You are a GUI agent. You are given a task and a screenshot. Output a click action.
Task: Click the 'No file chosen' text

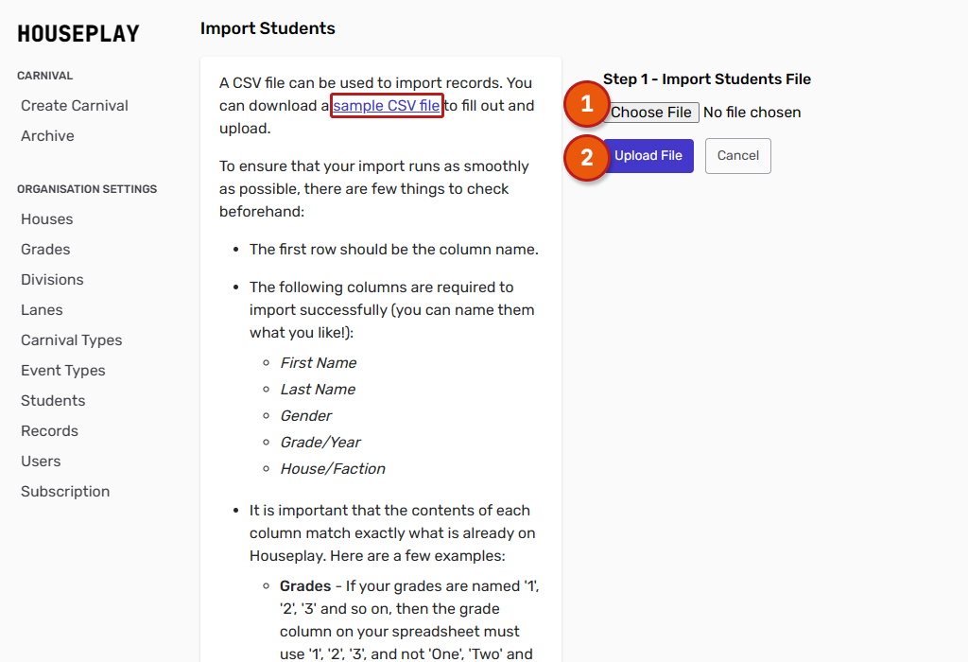752,113
